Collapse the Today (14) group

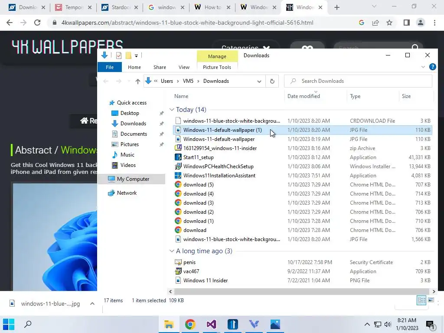(172, 110)
